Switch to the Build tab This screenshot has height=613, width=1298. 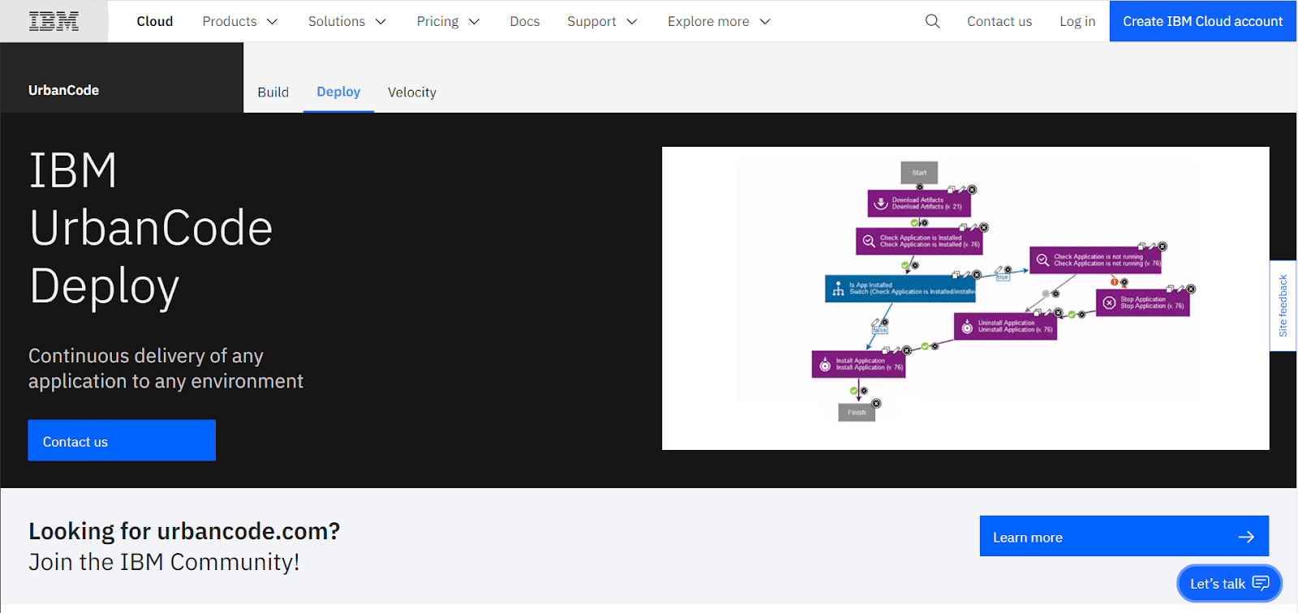point(273,92)
